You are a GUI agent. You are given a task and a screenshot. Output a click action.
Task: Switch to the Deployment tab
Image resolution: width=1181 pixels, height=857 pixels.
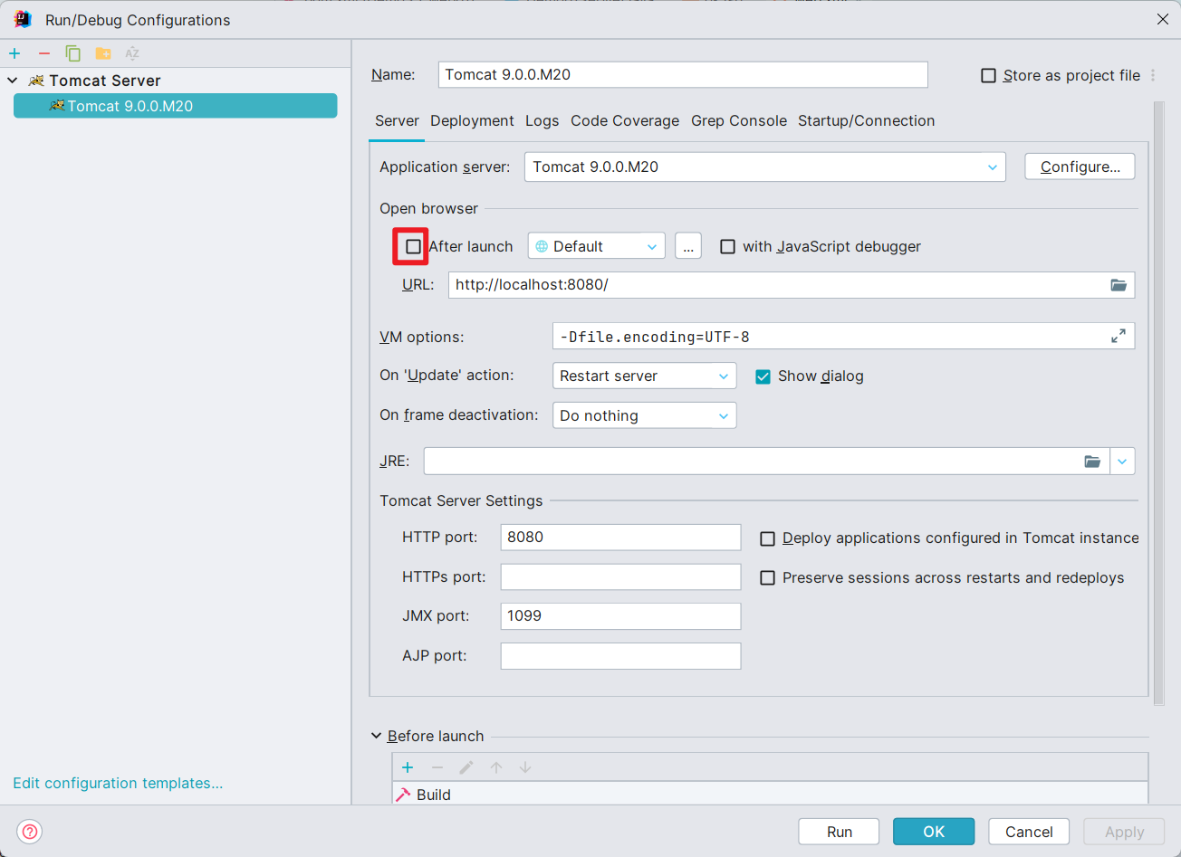(472, 121)
